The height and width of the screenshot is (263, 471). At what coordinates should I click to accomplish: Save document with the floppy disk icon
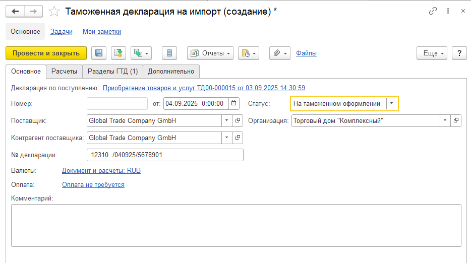click(x=98, y=53)
